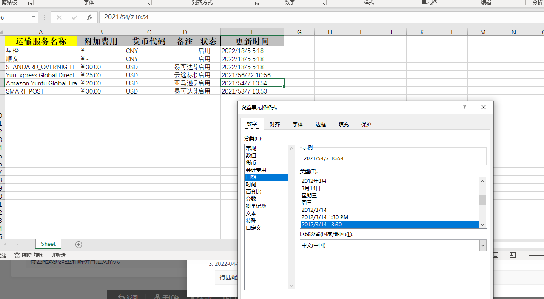544x299 pixels.
Task: Open the Name Box dropdown arrow
Action: click(34, 17)
